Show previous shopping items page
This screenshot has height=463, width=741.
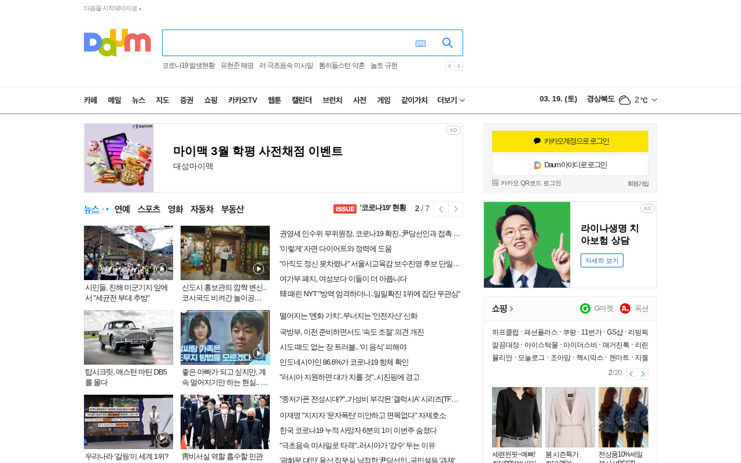click(x=632, y=374)
